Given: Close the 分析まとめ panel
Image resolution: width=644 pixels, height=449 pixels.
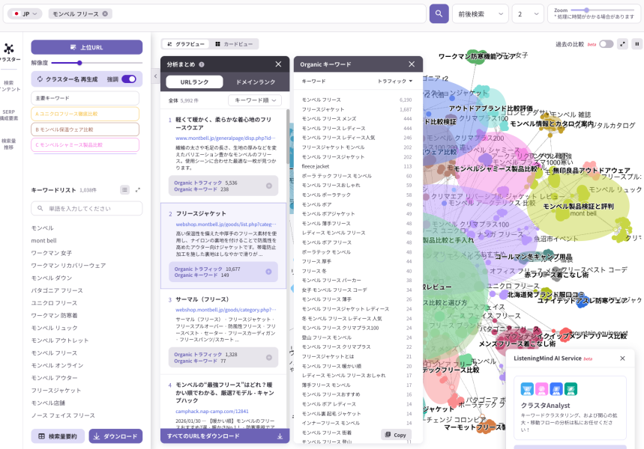Looking at the screenshot, I should (278, 64).
